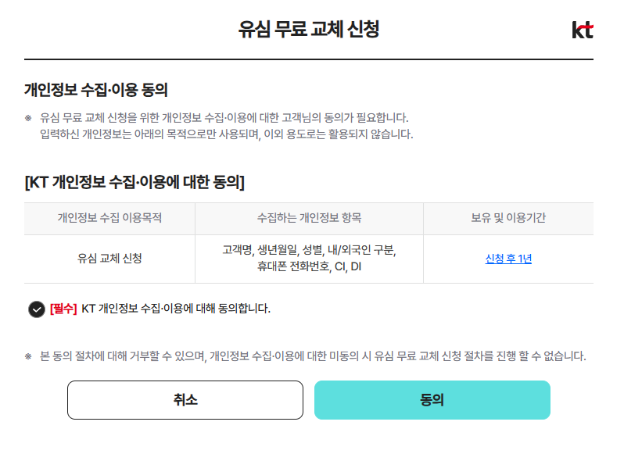
Task: Toggle the required consent checkmark icon
Action: pos(36,309)
